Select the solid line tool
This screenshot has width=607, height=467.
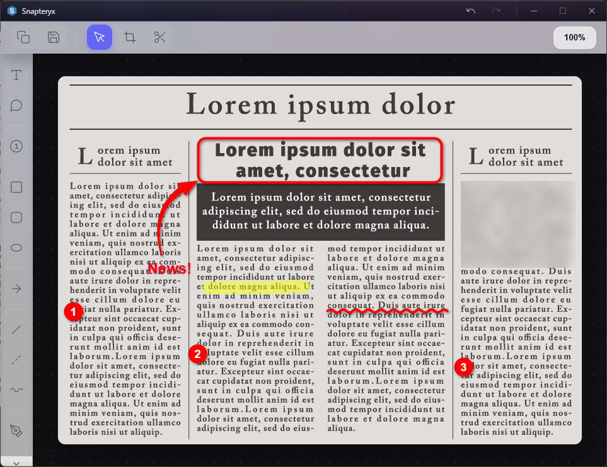pos(16,329)
